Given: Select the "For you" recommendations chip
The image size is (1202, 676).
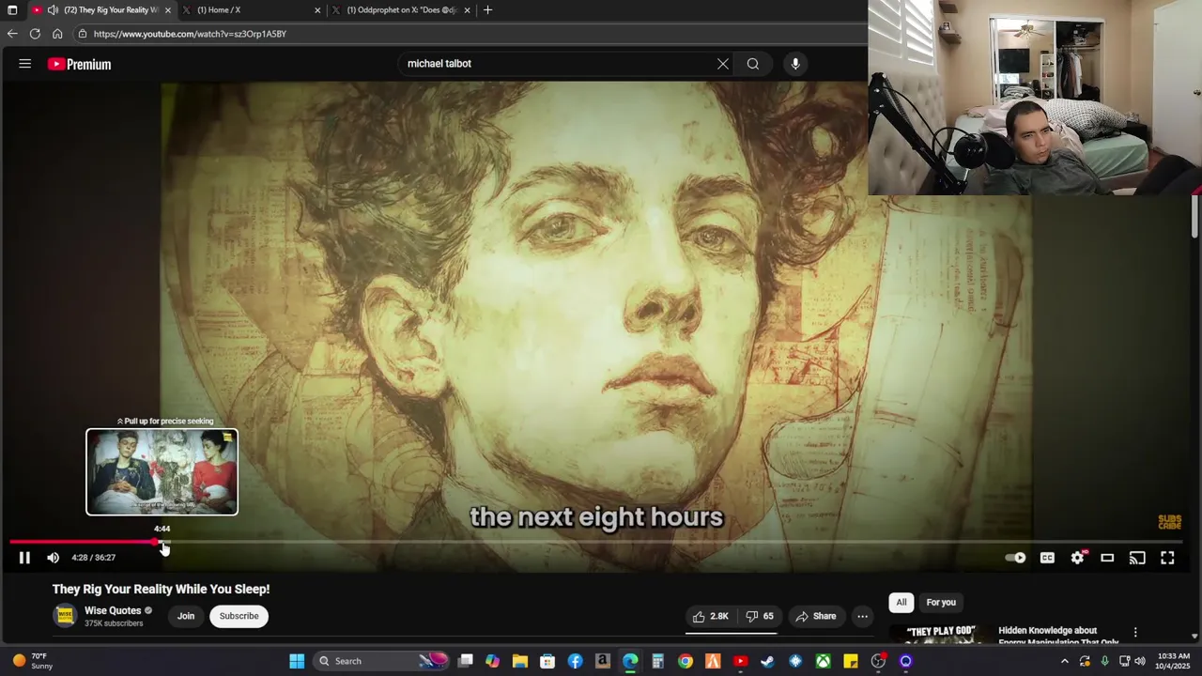Looking at the screenshot, I should pyautogui.click(x=941, y=603).
